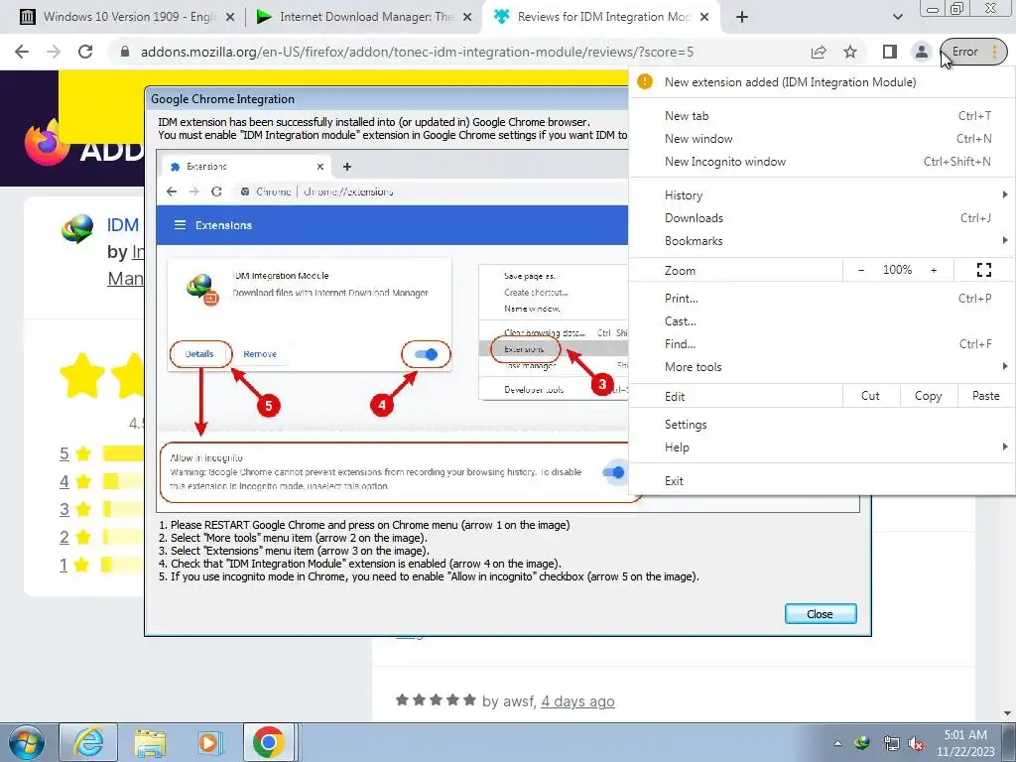Click the browser back arrow

22,52
